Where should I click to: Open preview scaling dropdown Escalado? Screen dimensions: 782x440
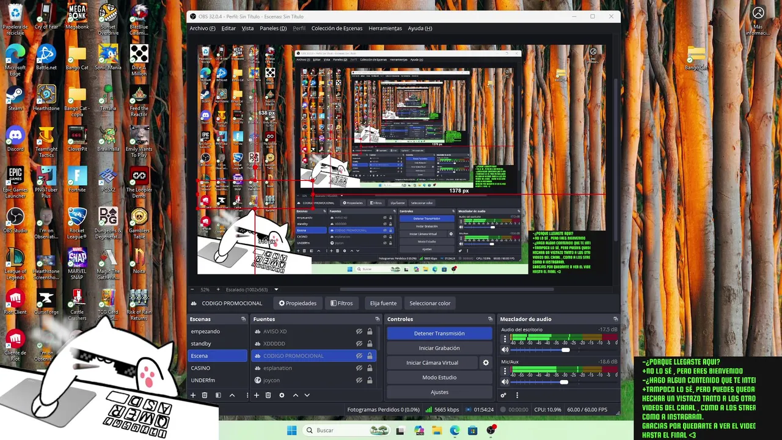[276, 290]
